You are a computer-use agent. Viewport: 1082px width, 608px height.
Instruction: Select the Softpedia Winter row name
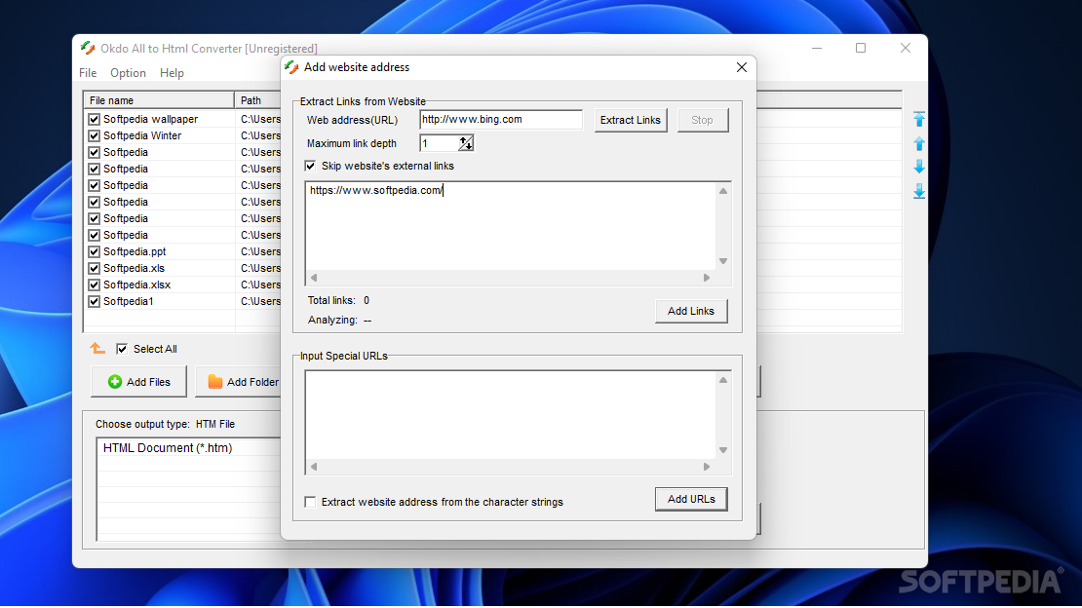[x=142, y=136]
